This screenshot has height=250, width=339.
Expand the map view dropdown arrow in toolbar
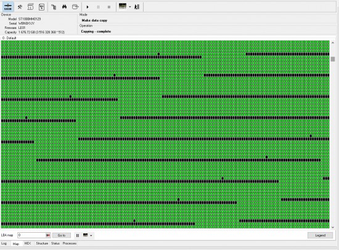[x=129, y=7]
